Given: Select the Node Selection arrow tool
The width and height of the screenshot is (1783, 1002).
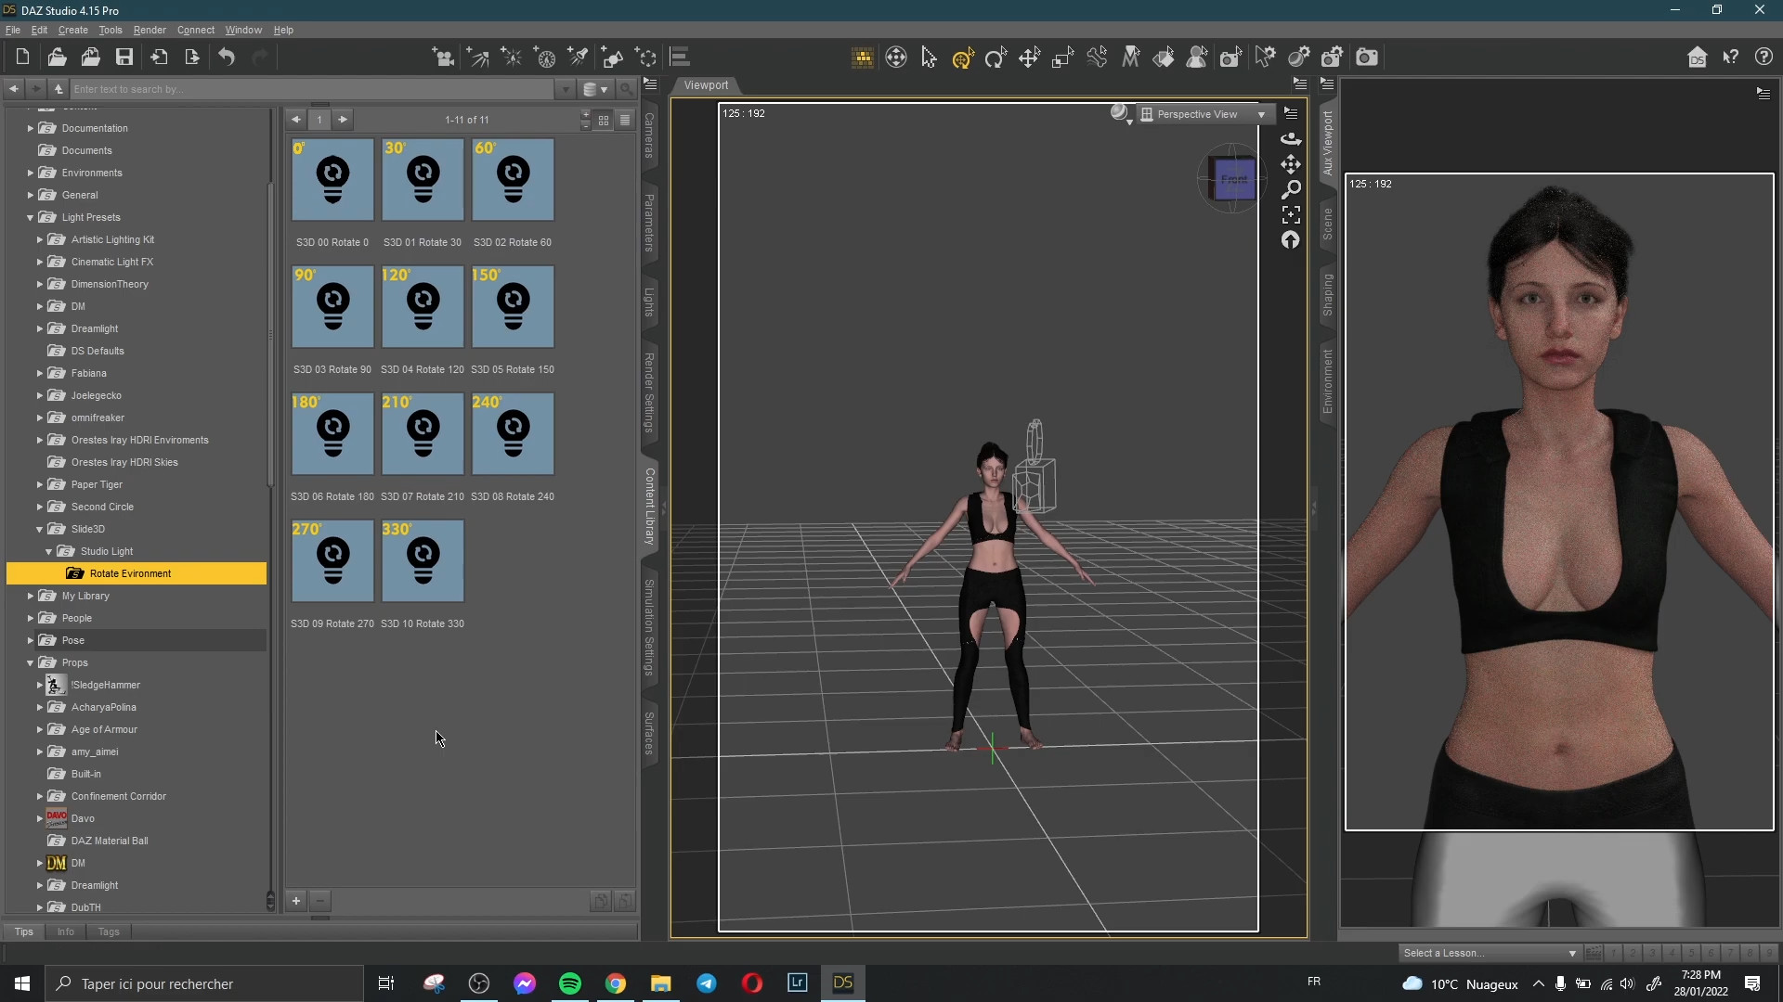Looking at the screenshot, I should pyautogui.click(x=929, y=58).
